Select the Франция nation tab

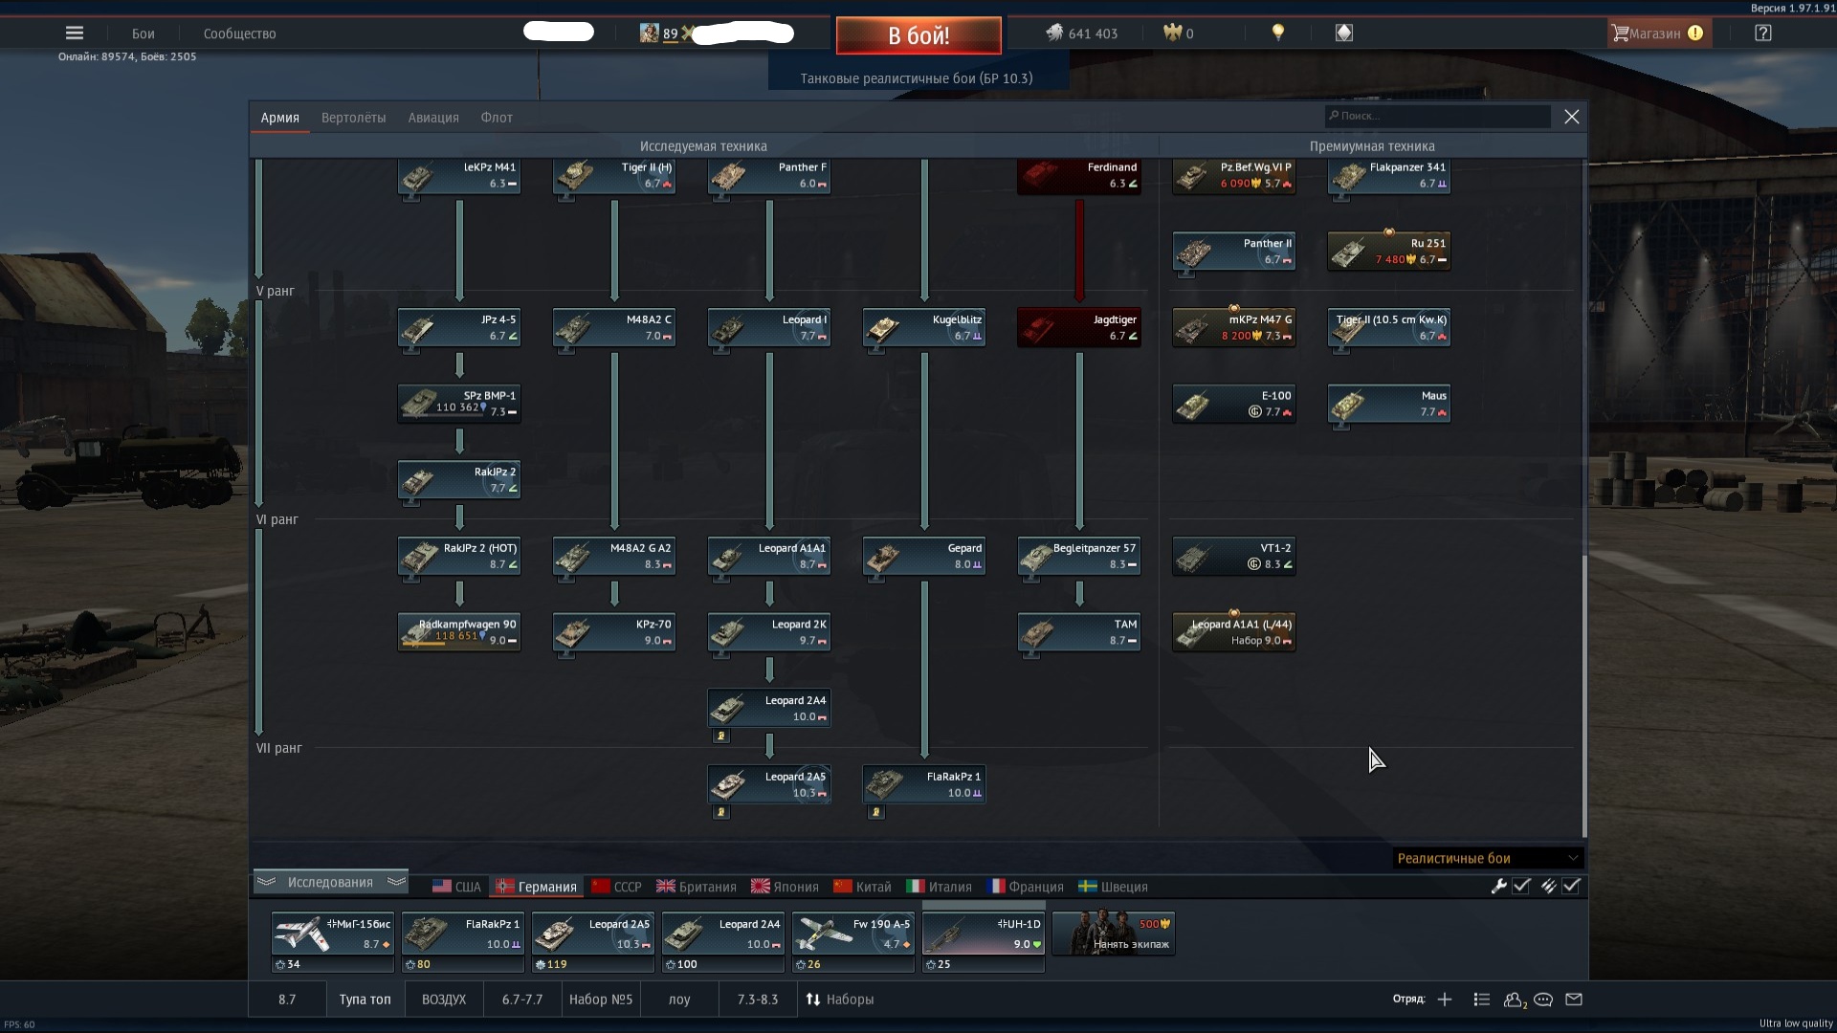(1026, 887)
